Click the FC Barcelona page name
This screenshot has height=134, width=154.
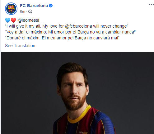pyautogui.click(x=34, y=6)
